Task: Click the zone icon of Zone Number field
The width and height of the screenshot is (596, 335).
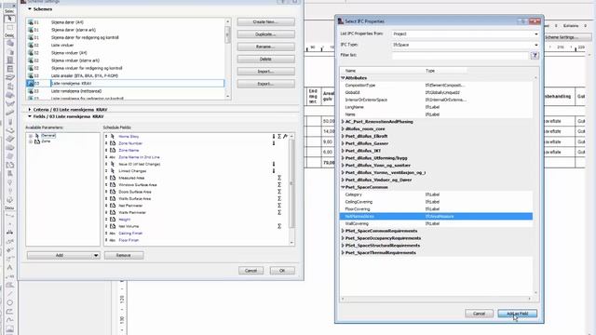Action: click(113, 143)
